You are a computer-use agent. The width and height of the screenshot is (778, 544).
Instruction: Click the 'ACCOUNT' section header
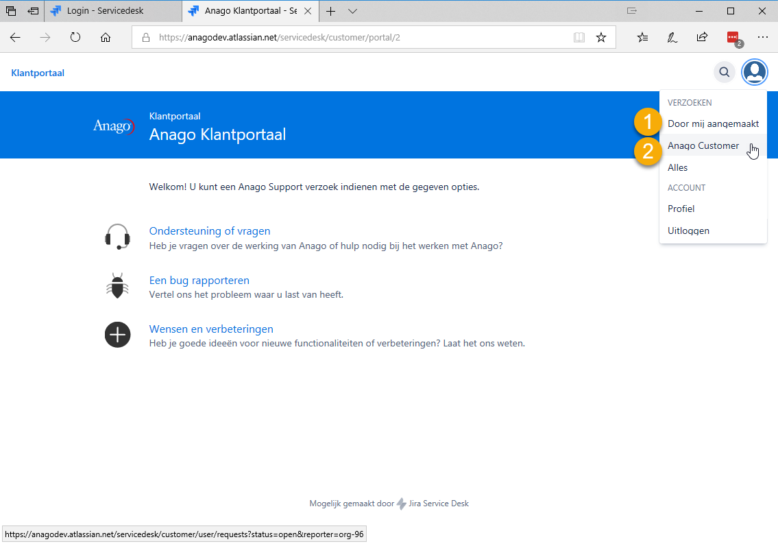[x=686, y=187]
